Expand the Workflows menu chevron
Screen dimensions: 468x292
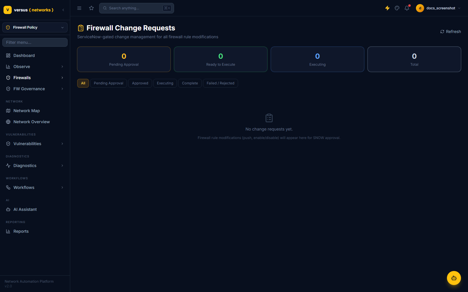pos(62,187)
